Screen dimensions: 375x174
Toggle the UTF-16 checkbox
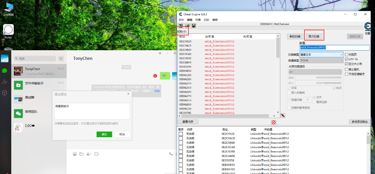pos(346,59)
